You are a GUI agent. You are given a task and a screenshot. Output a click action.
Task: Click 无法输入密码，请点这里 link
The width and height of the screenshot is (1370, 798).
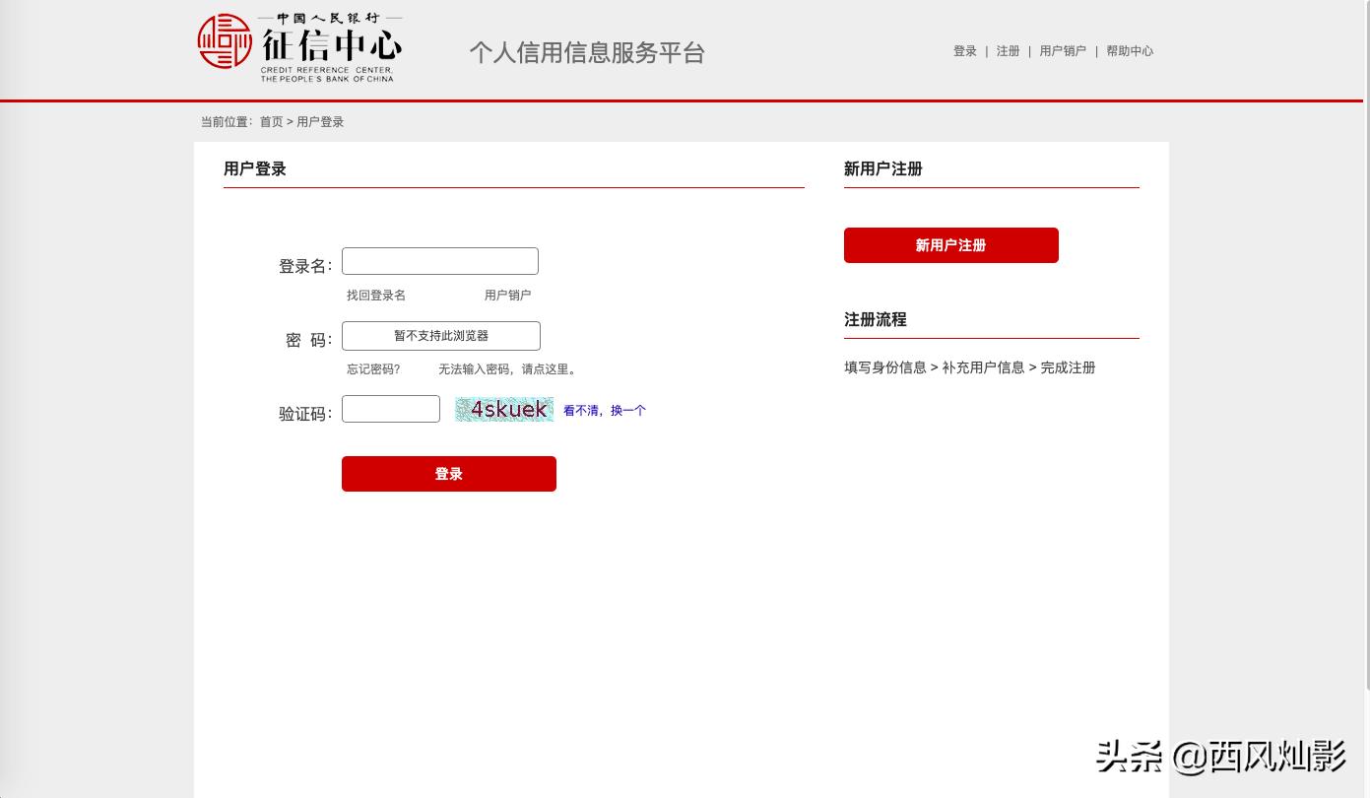[508, 368]
